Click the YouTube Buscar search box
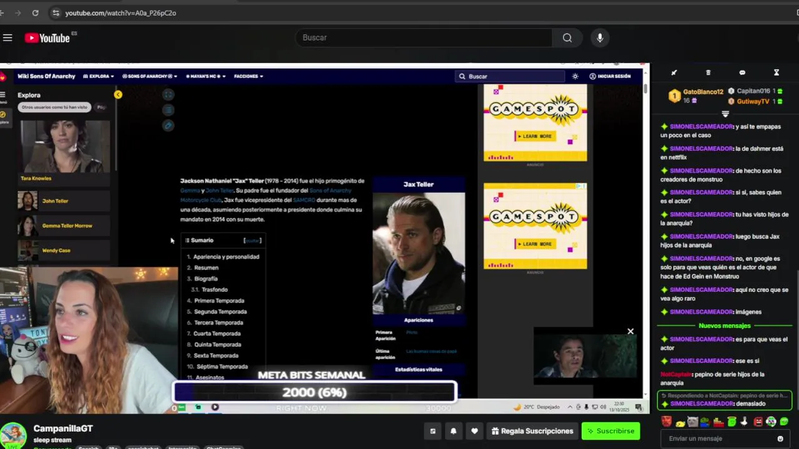The width and height of the screenshot is (799, 449). (x=424, y=38)
